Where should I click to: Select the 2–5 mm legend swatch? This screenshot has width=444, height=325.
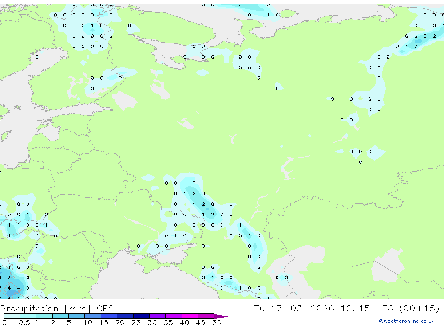(x=60, y=316)
